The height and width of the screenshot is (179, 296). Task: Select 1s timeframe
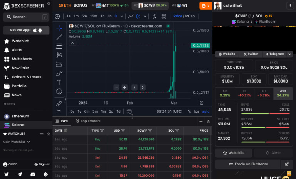tap(69, 16)
